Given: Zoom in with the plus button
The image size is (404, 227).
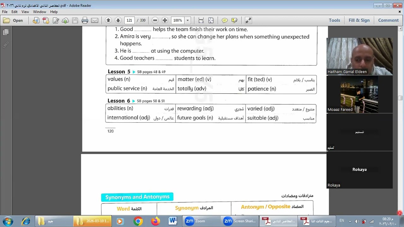Looking at the screenshot, I should click(x=165, y=20).
